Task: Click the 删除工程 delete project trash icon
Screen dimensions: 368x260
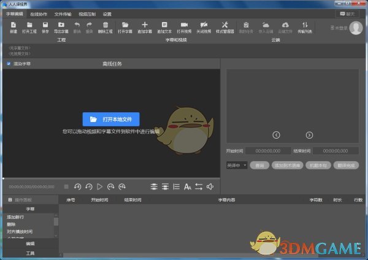Action: 105,26
